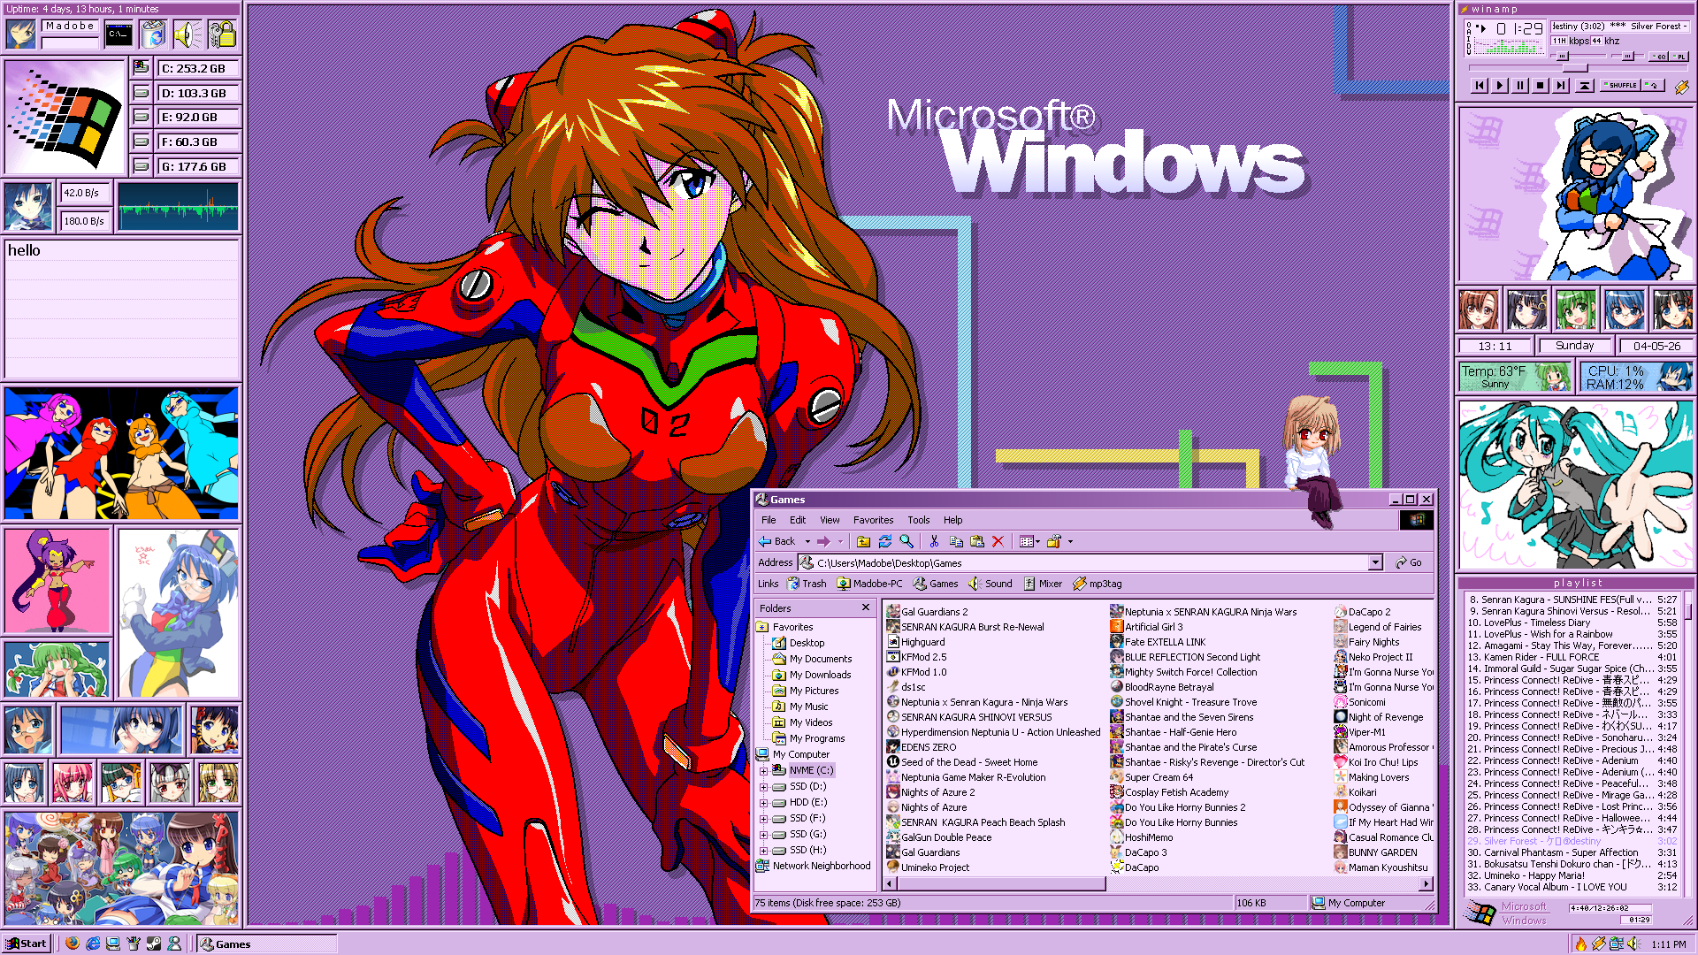Screen dimensions: 1698x955
Task: Expand the NVME (C:) tree node
Action: coord(764,770)
